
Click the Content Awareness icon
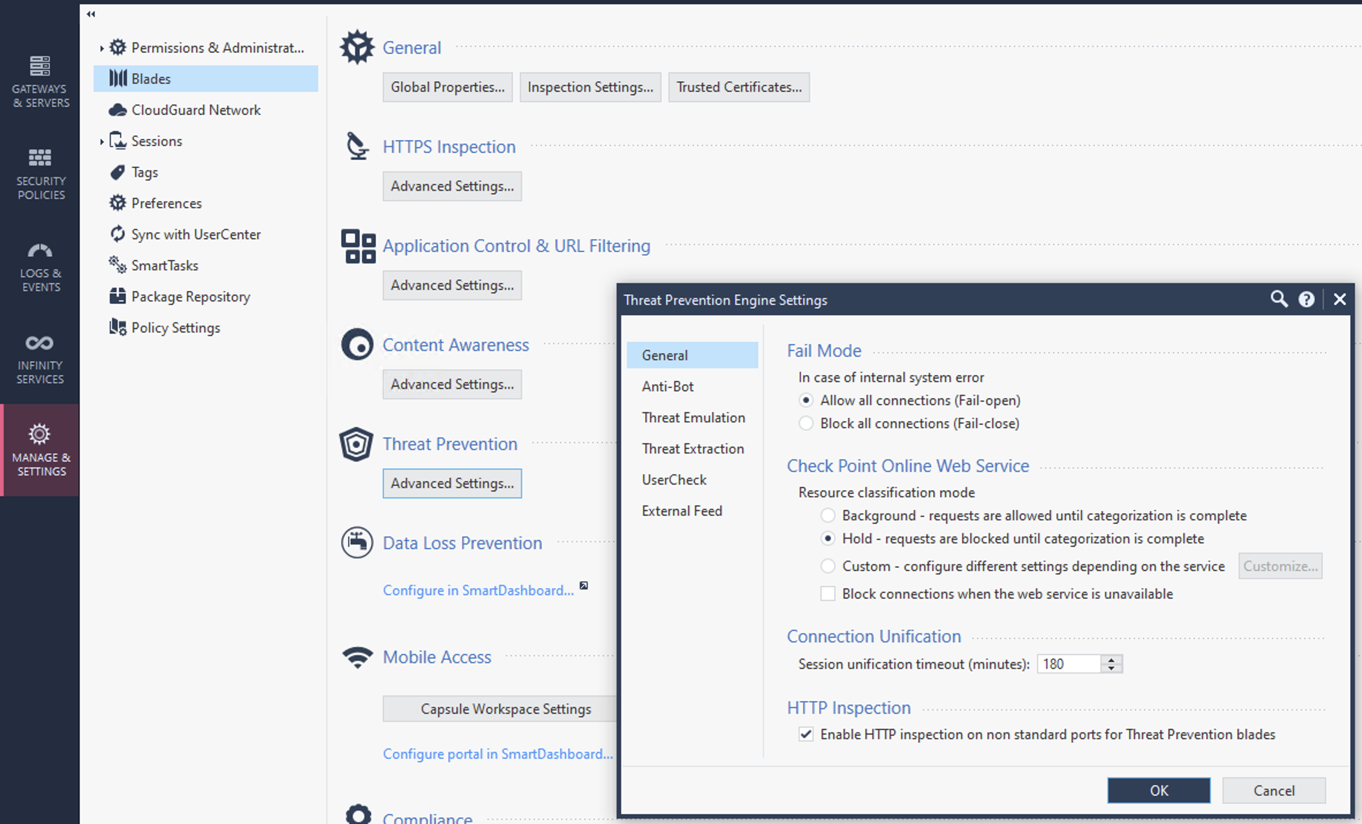point(357,345)
